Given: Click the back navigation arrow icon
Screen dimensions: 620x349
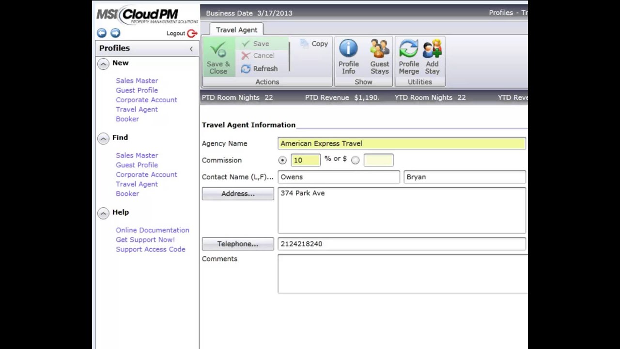Looking at the screenshot, I should [x=101, y=33].
